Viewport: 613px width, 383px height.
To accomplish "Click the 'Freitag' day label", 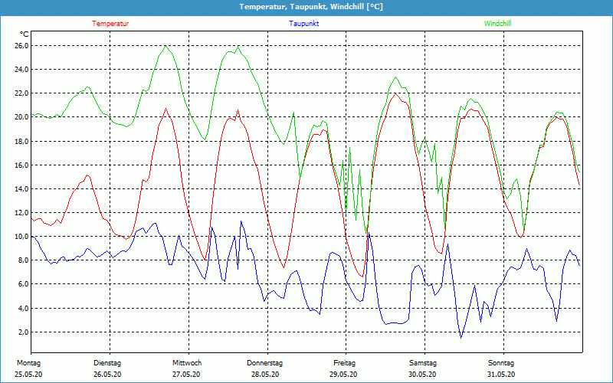I will pyautogui.click(x=344, y=363).
